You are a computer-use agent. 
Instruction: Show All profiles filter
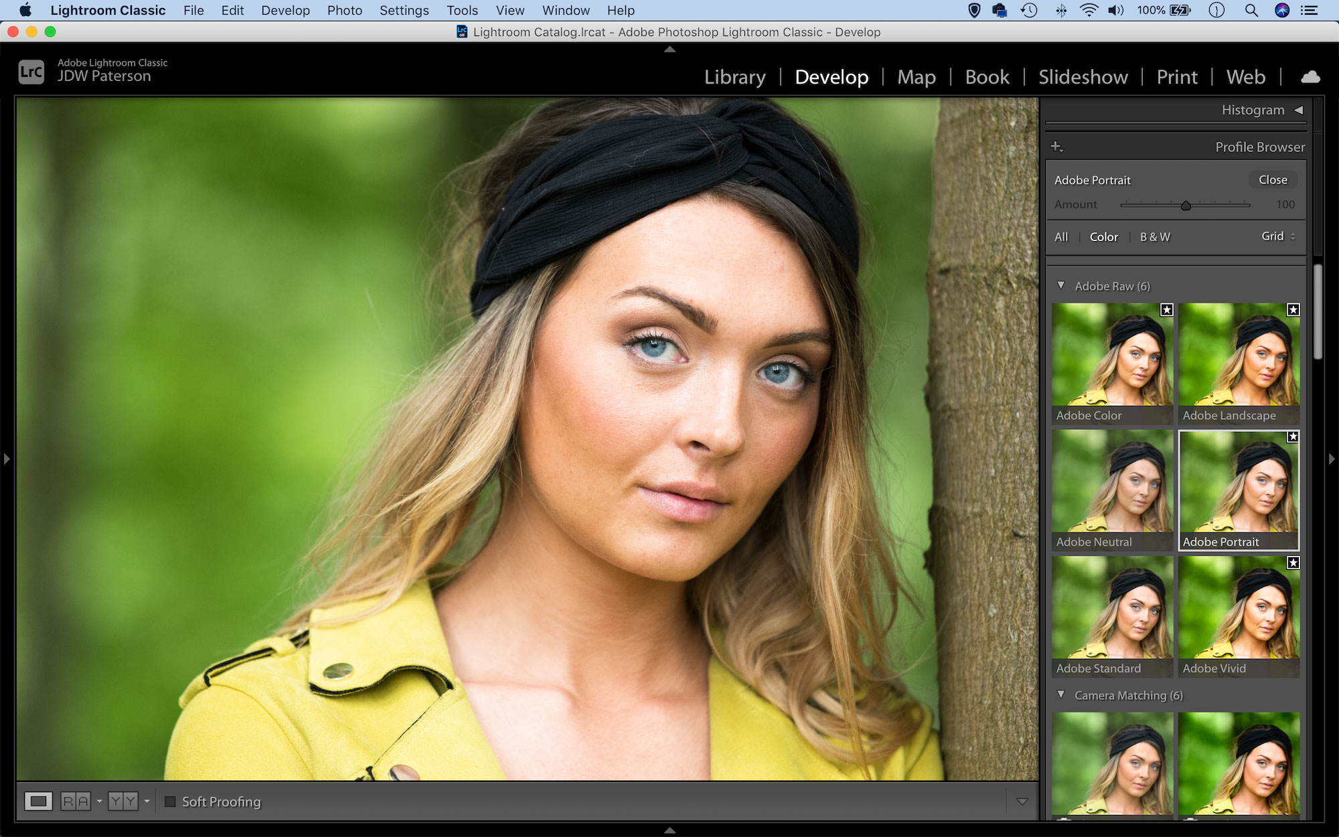click(1061, 236)
